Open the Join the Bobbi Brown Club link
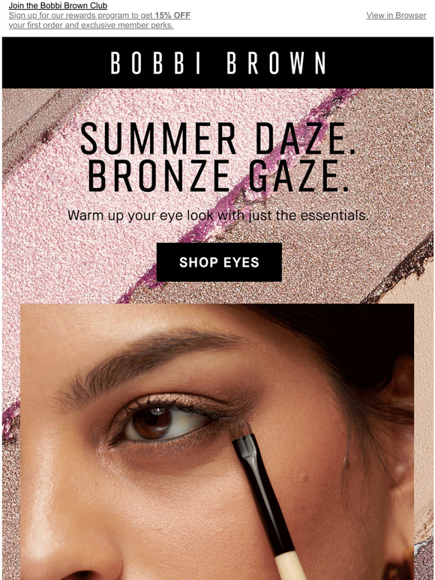Screen dimensions: 435x580 58,5
